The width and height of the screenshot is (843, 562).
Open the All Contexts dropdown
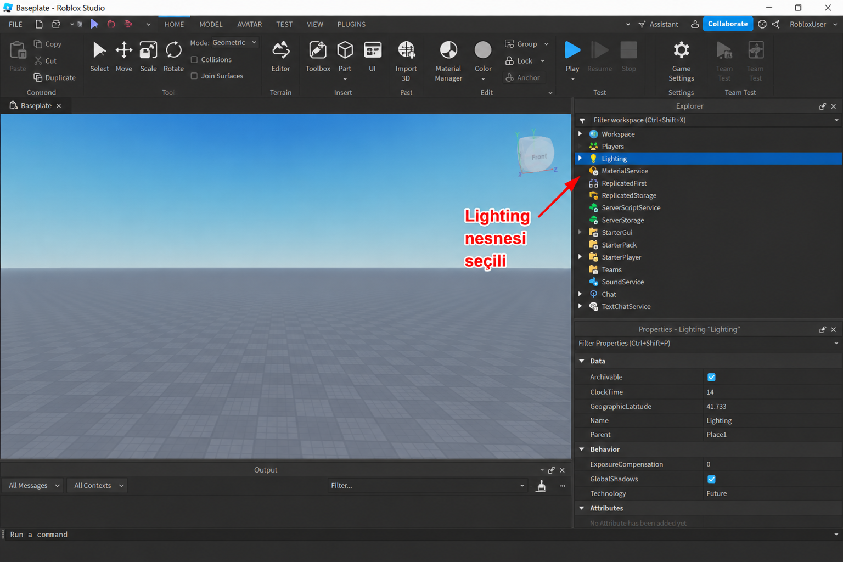pyautogui.click(x=98, y=486)
